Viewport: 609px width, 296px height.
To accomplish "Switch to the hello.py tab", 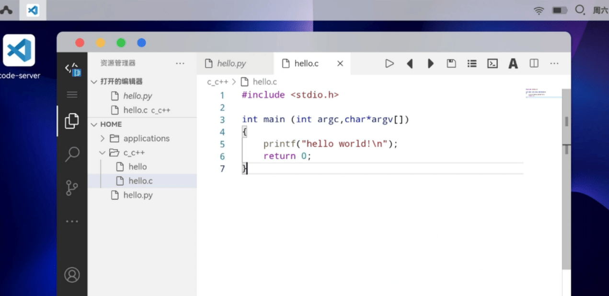I will [x=231, y=63].
